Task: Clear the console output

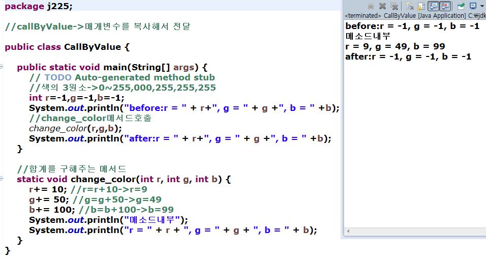Action: coord(410,6)
